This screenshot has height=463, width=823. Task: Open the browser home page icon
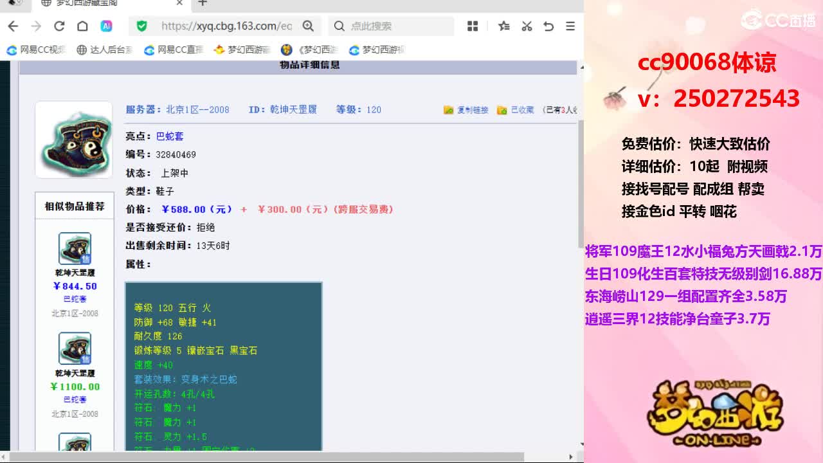[82, 26]
